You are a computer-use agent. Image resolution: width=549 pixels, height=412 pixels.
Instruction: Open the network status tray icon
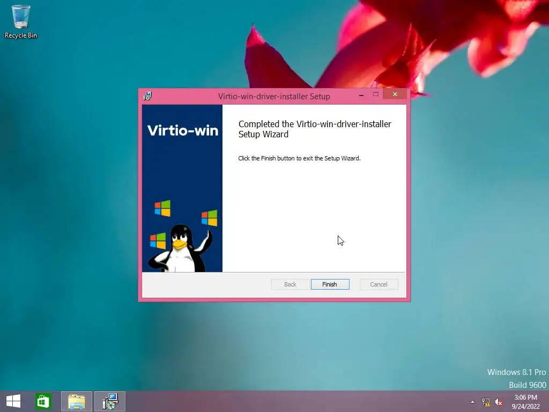[x=486, y=402]
